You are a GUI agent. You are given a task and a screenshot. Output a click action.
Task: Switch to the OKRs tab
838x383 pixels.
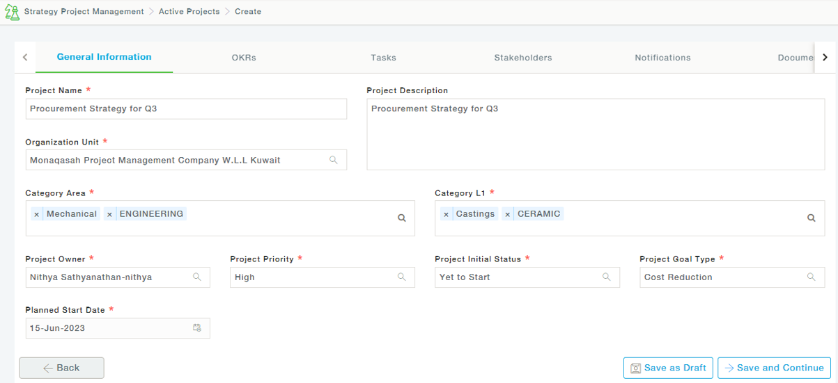pos(244,58)
